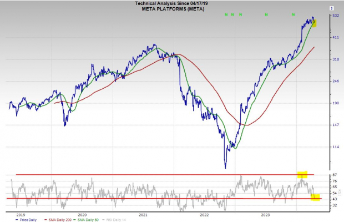Click yellow highlight on lower RSI line

click(x=315, y=197)
